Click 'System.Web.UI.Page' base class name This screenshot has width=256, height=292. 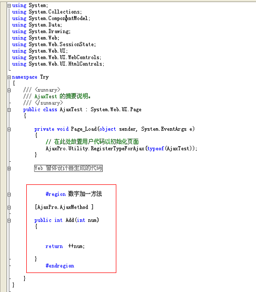116,110
